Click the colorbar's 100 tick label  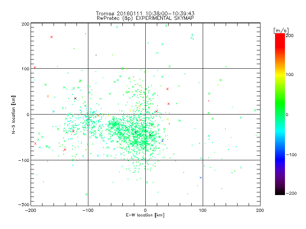click(x=290, y=74)
